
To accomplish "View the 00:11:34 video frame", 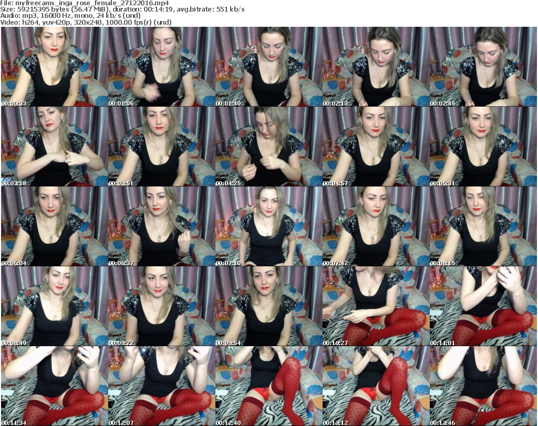I will click(x=54, y=386).
